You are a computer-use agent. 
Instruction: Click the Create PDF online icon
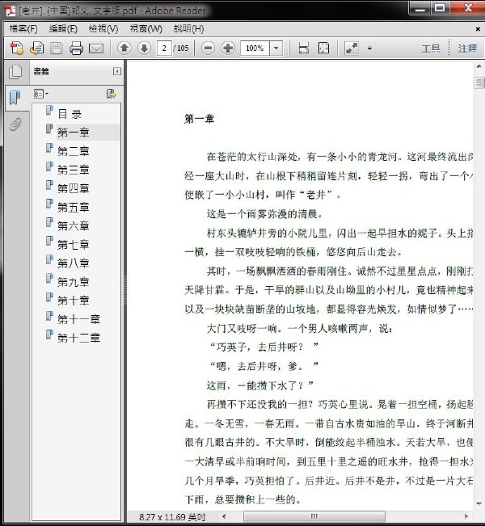click(17, 48)
